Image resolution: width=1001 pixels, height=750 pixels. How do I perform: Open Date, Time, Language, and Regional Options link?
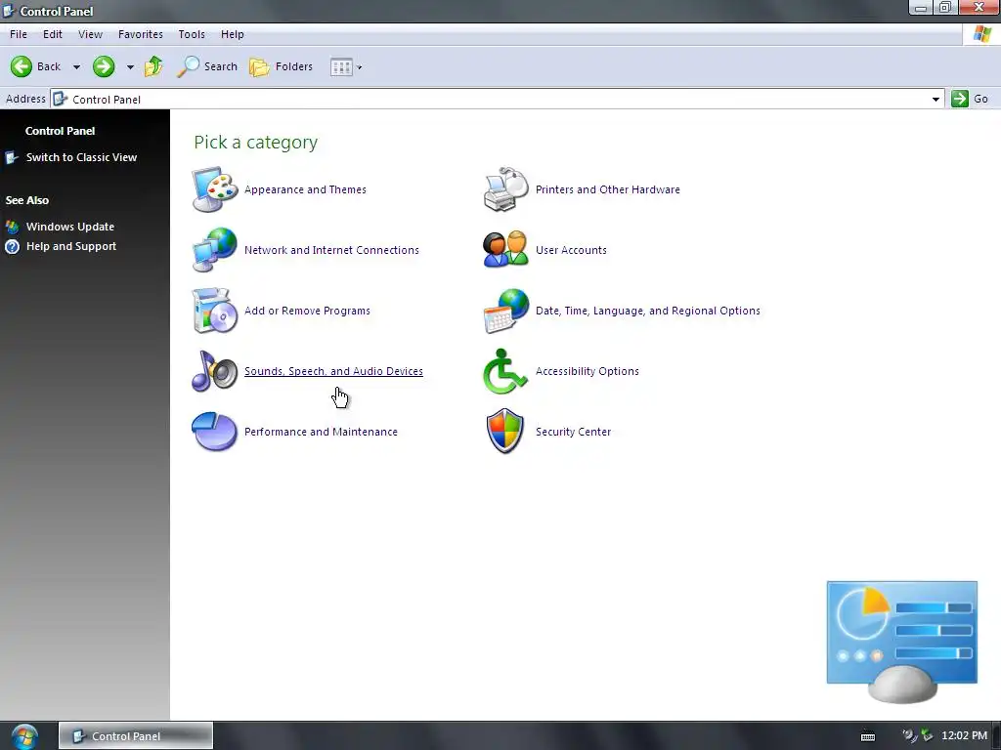point(648,311)
